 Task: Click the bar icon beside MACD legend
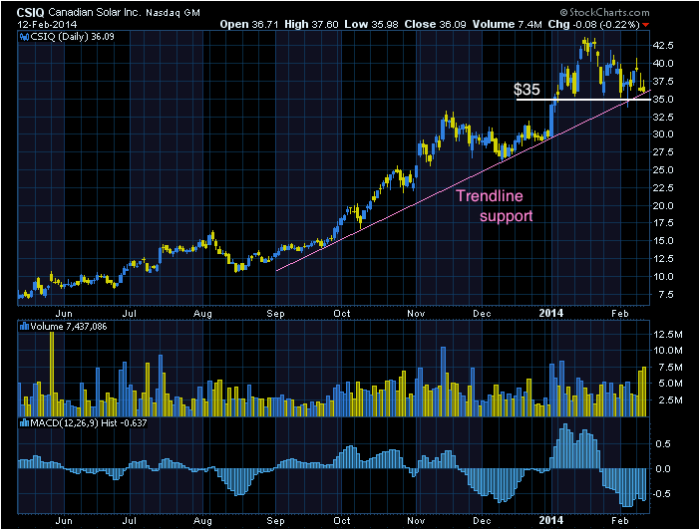[x=24, y=423]
